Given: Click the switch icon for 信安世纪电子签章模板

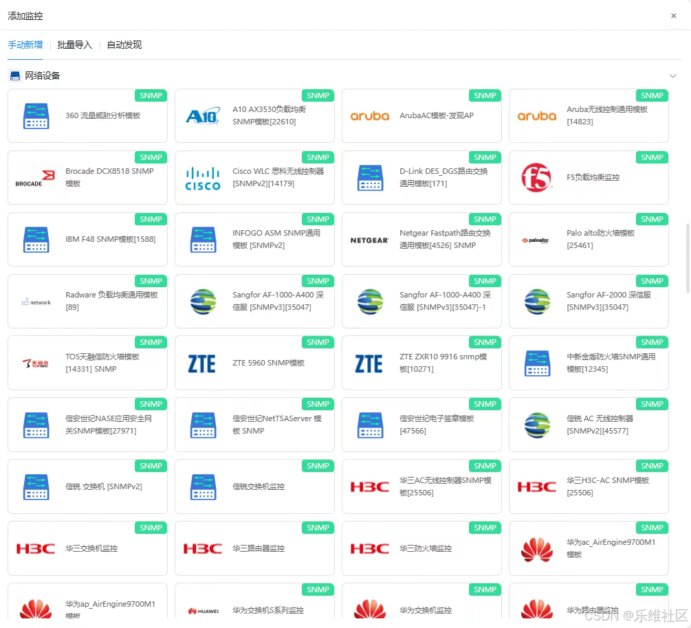Looking at the screenshot, I should click(370, 425).
